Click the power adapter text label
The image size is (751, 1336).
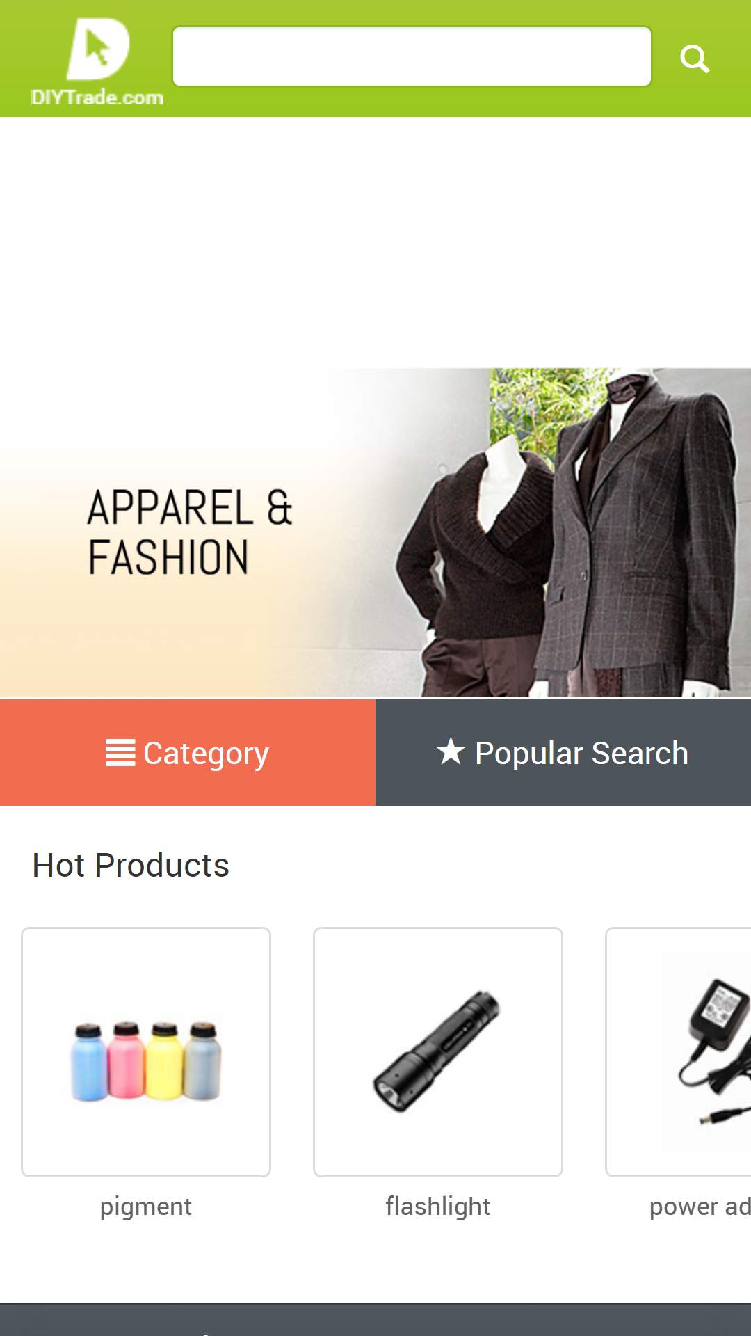coord(700,1207)
